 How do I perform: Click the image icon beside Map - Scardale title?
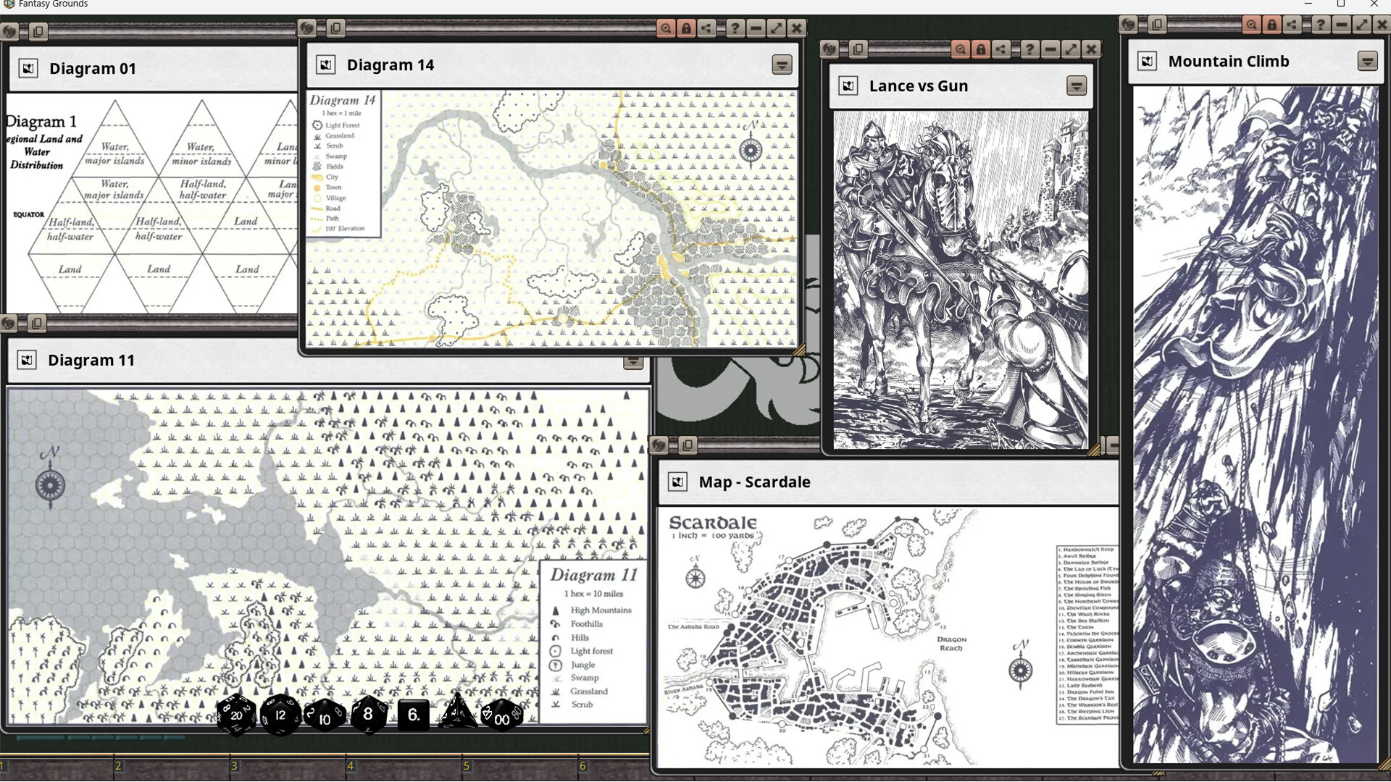(x=678, y=481)
